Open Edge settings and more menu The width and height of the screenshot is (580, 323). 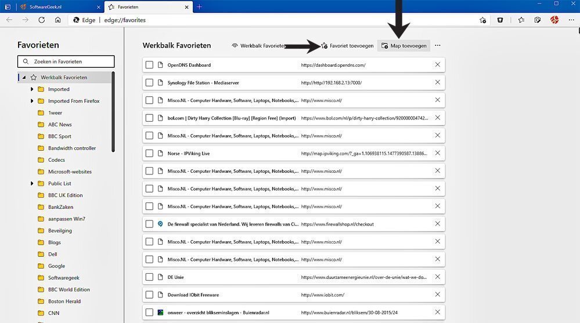(x=571, y=20)
